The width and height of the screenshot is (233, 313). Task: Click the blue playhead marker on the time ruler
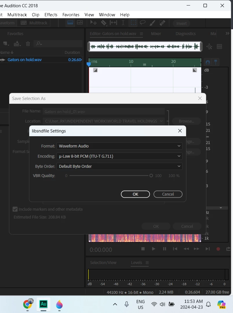coord(89,64)
